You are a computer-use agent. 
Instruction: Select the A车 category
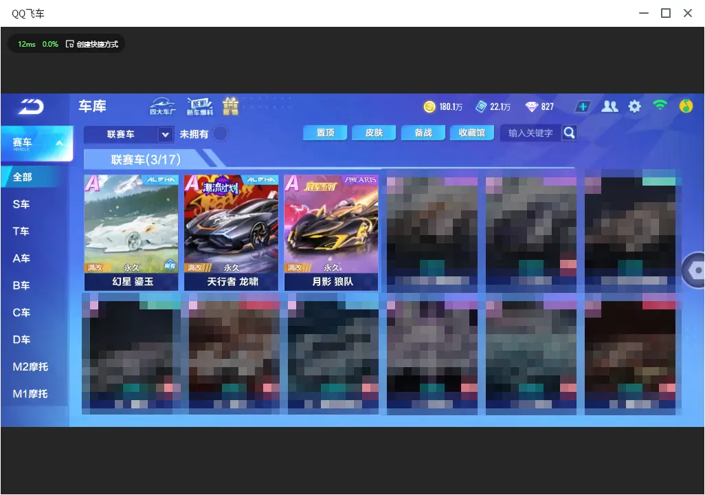coord(21,258)
